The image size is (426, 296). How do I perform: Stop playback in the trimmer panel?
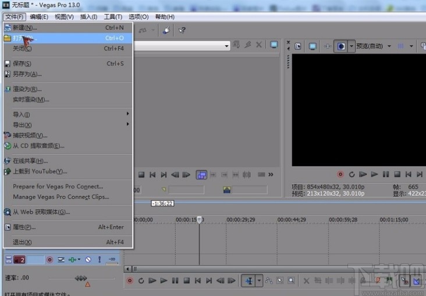pyautogui.click(x=141, y=175)
